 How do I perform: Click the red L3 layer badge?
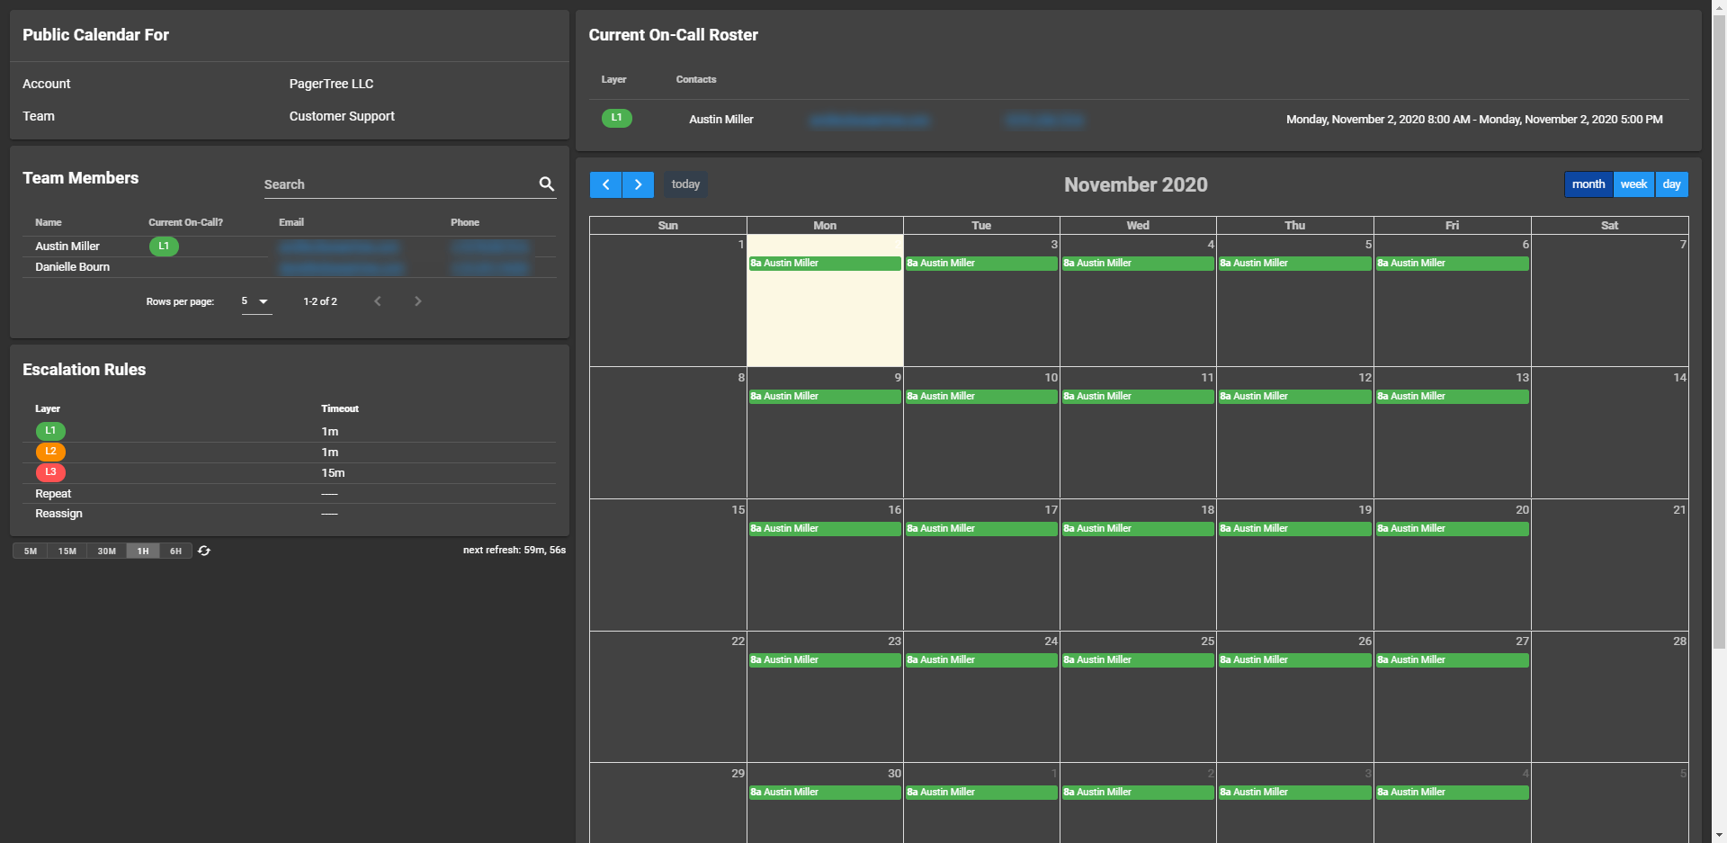[x=50, y=472]
